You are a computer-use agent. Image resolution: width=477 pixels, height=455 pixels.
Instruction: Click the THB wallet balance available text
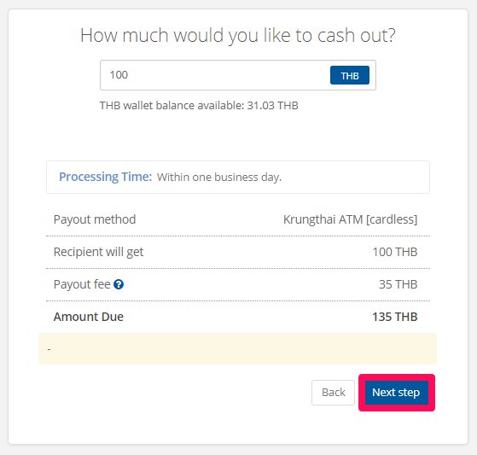(199, 106)
